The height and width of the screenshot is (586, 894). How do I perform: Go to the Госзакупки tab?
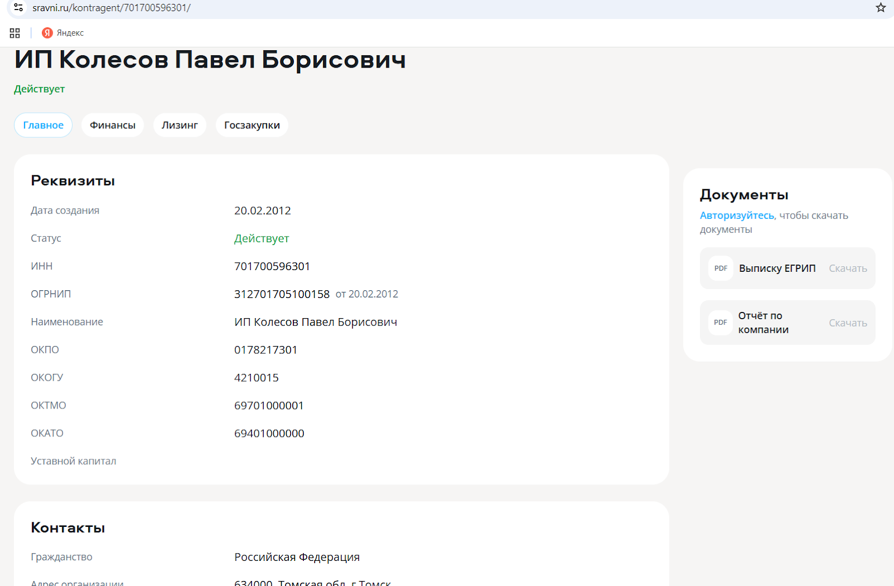[252, 125]
